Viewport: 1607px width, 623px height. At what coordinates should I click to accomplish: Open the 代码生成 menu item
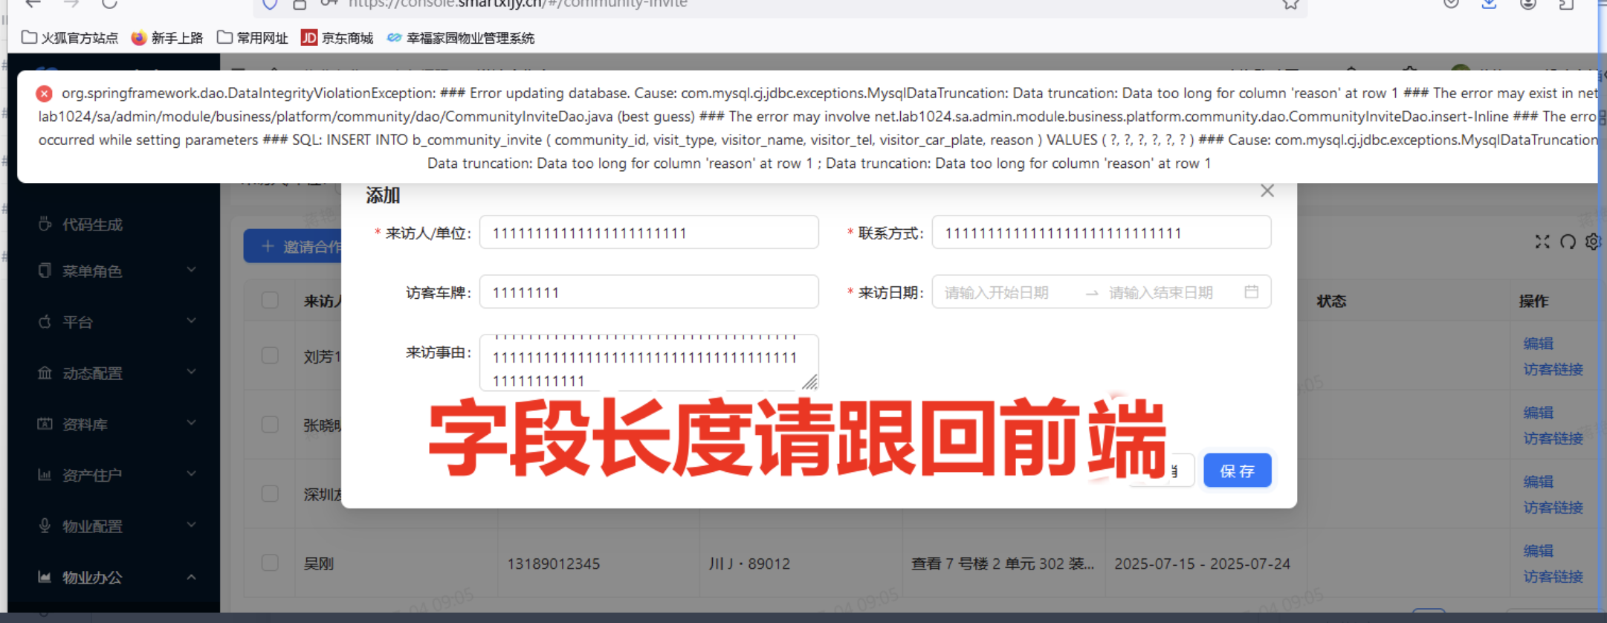[92, 225]
